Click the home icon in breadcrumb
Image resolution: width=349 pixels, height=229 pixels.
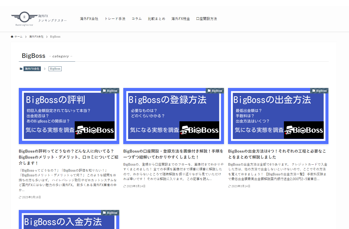tap(12, 37)
